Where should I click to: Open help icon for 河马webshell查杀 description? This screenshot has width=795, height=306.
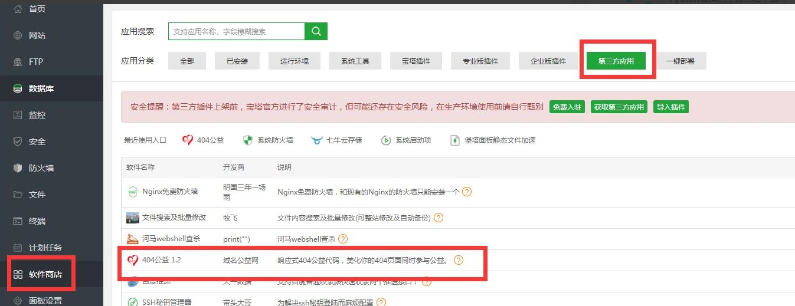coord(343,239)
